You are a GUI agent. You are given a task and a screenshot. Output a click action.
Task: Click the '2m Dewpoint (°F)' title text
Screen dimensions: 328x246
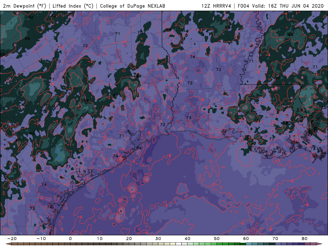(x=25, y=6)
